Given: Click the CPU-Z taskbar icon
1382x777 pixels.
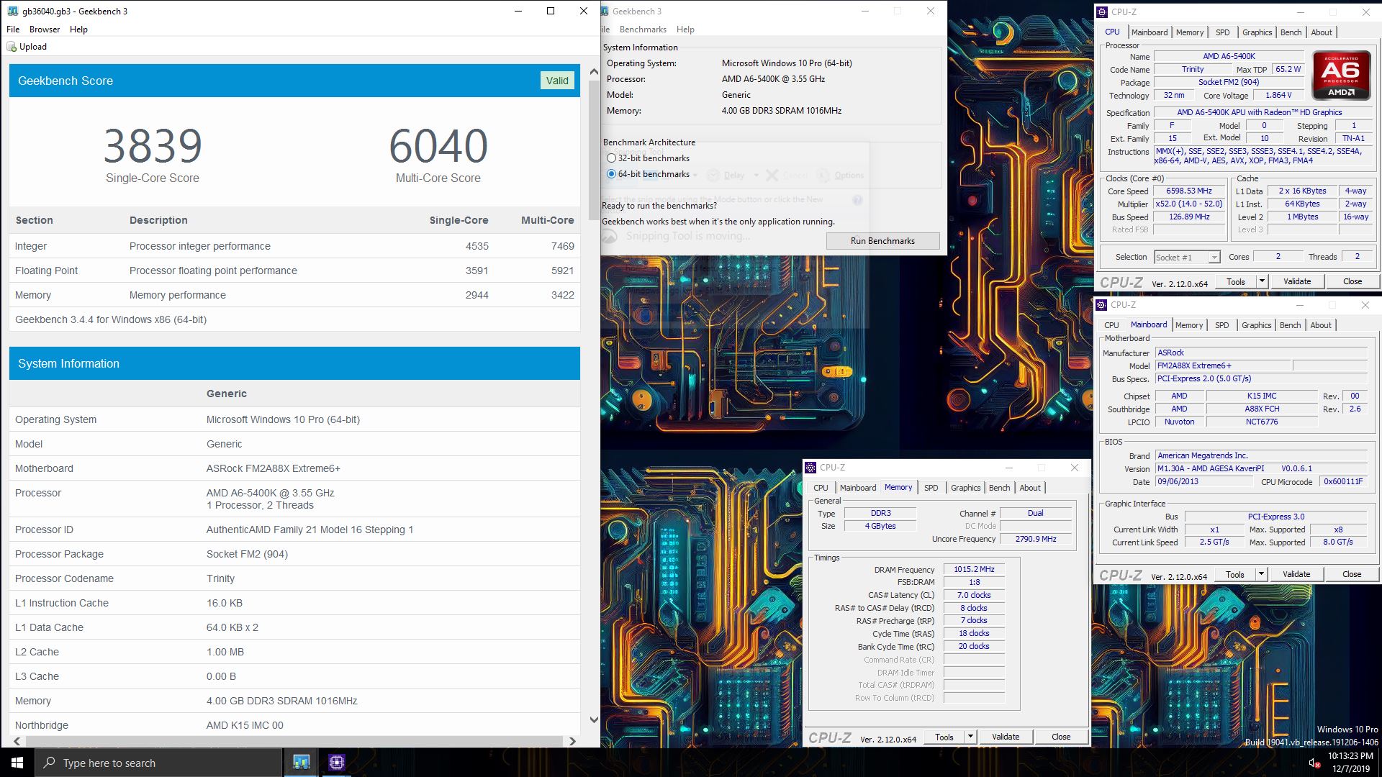Looking at the screenshot, I should pos(336,763).
